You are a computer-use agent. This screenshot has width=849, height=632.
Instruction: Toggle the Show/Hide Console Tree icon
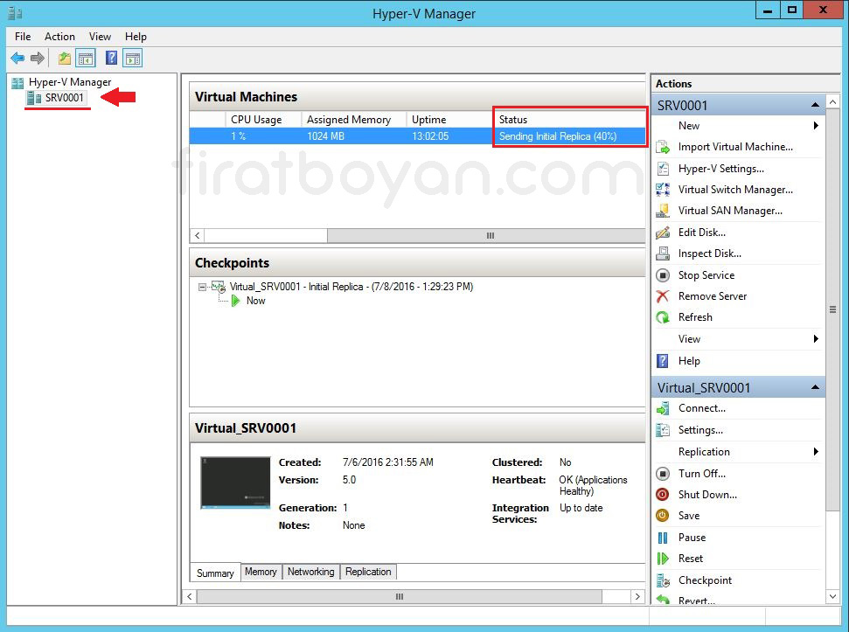click(86, 58)
